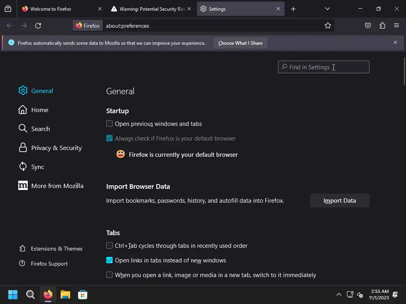
Task: Click the Import Data button
Action: 339,201
